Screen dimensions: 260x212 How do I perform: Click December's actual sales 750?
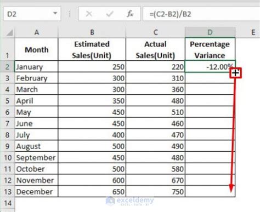(x=155, y=192)
